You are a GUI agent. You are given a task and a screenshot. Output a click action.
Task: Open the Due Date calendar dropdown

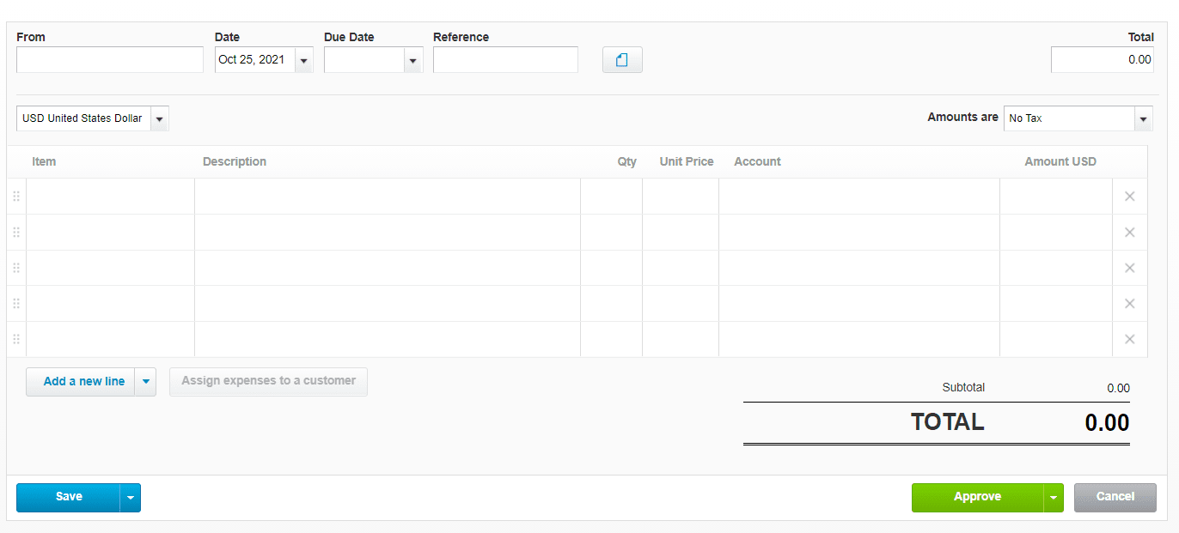coord(412,60)
